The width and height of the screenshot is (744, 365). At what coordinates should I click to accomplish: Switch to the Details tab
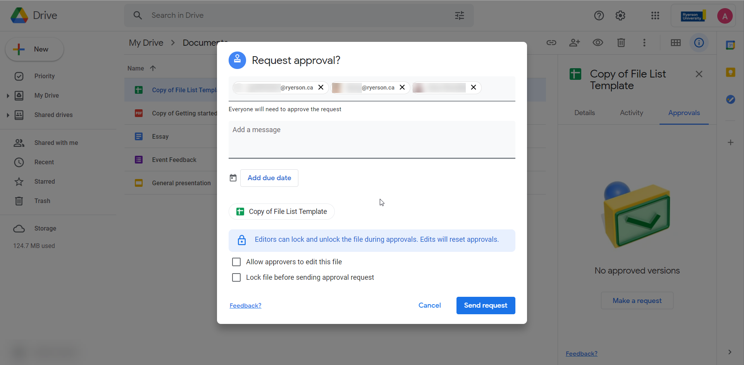click(x=584, y=113)
